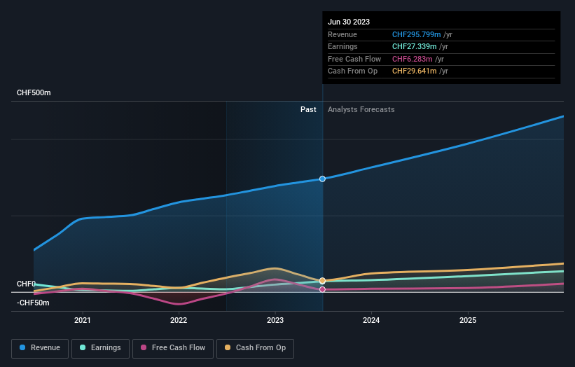This screenshot has height=367, width=575.
Task: Click the 2022 x-axis label
Action: pos(179,320)
